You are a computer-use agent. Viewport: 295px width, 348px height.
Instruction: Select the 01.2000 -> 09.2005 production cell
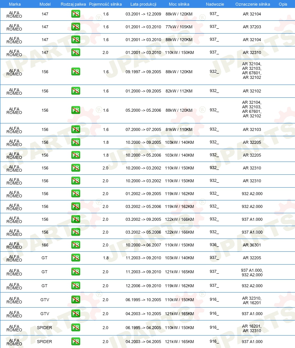pos(143,91)
